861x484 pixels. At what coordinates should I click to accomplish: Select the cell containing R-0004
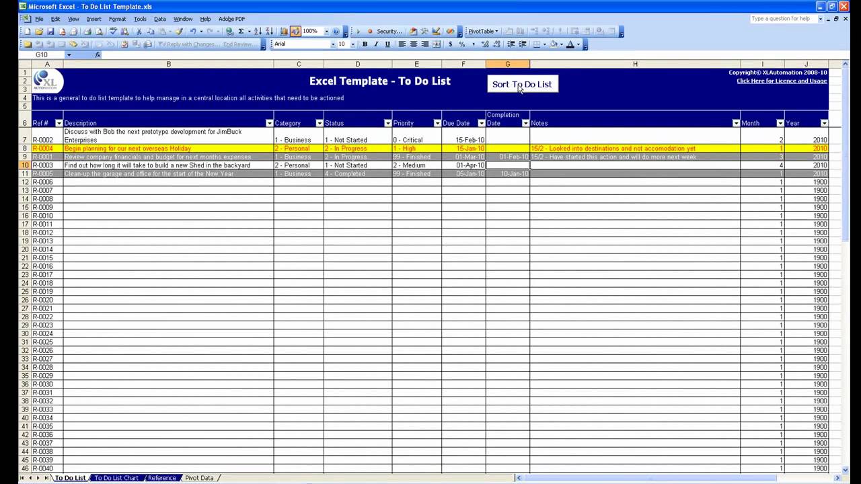click(47, 149)
